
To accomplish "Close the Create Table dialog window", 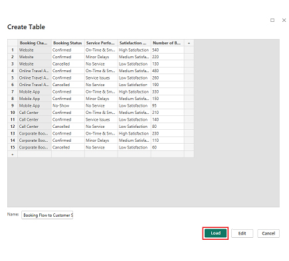I will (284, 21).
